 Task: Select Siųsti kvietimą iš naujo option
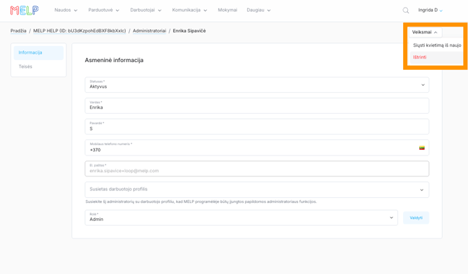point(437,45)
